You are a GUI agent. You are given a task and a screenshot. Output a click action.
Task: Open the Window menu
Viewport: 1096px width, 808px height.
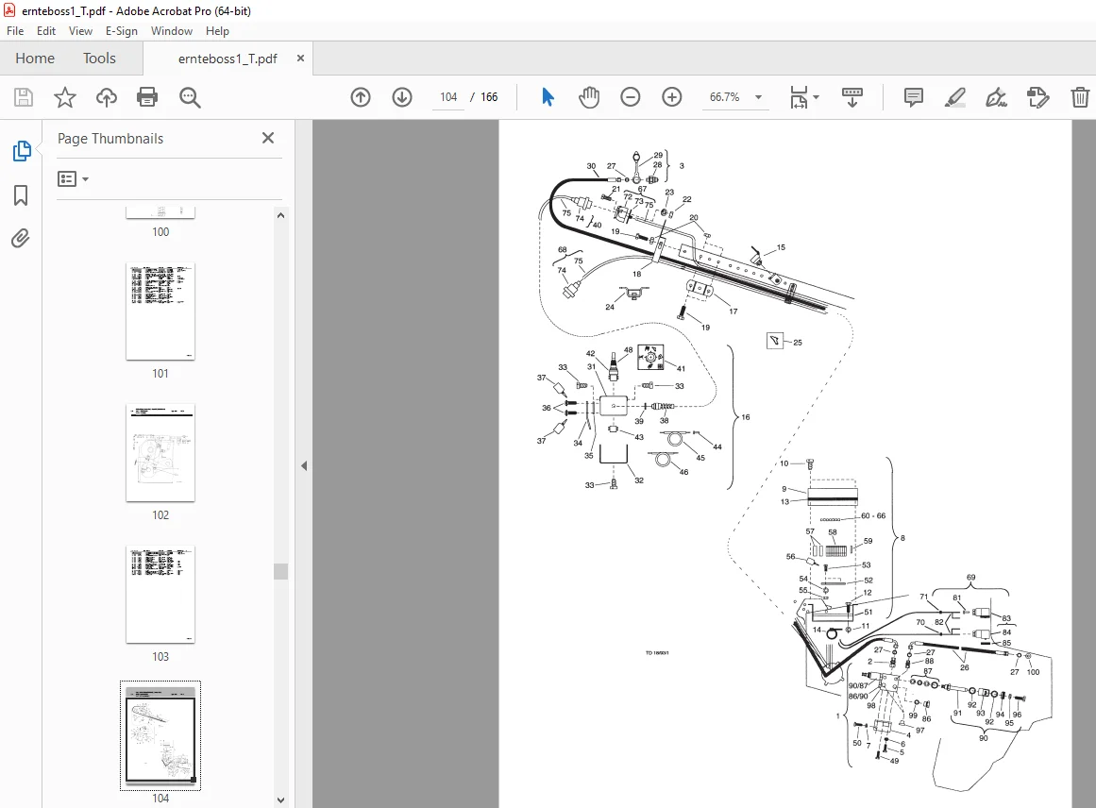(171, 31)
